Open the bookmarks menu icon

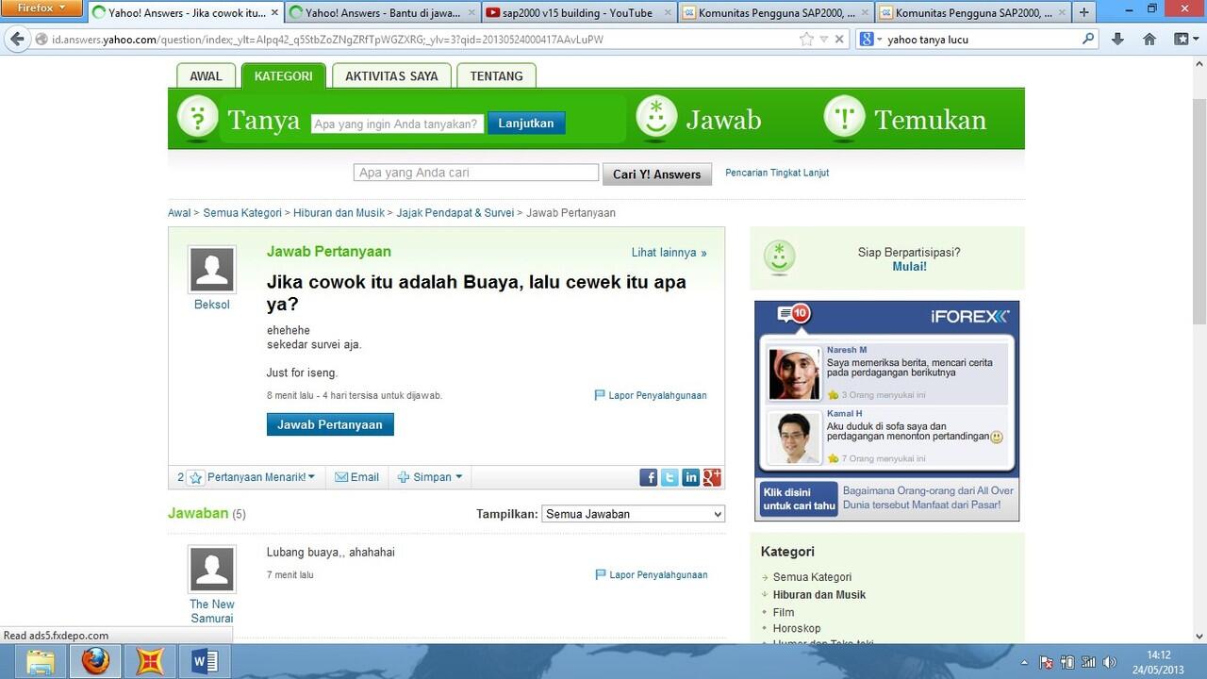coord(1182,40)
